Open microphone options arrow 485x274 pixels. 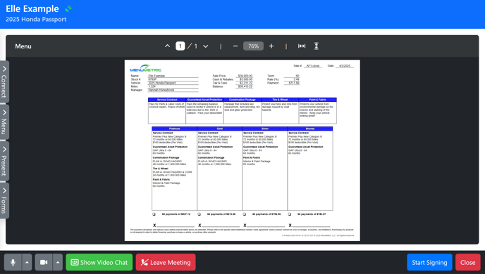click(x=27, y=262)
